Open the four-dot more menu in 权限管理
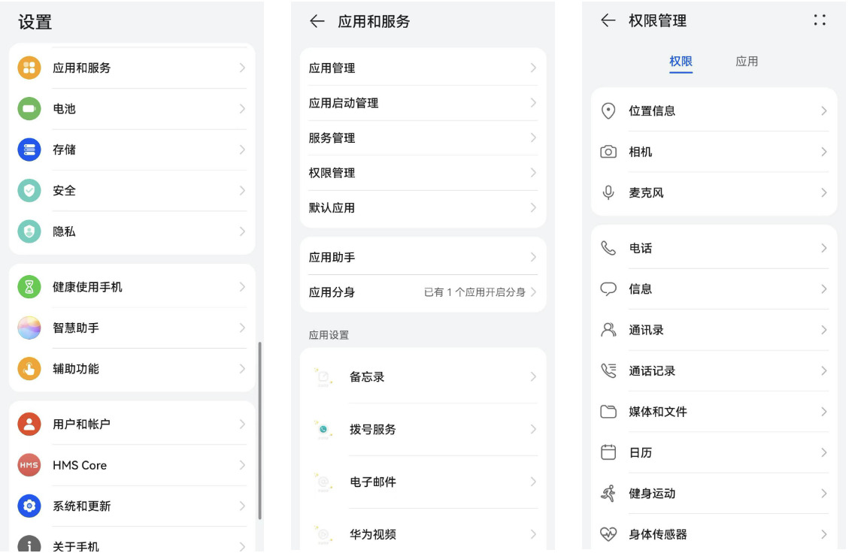 (x=820, y=21)
